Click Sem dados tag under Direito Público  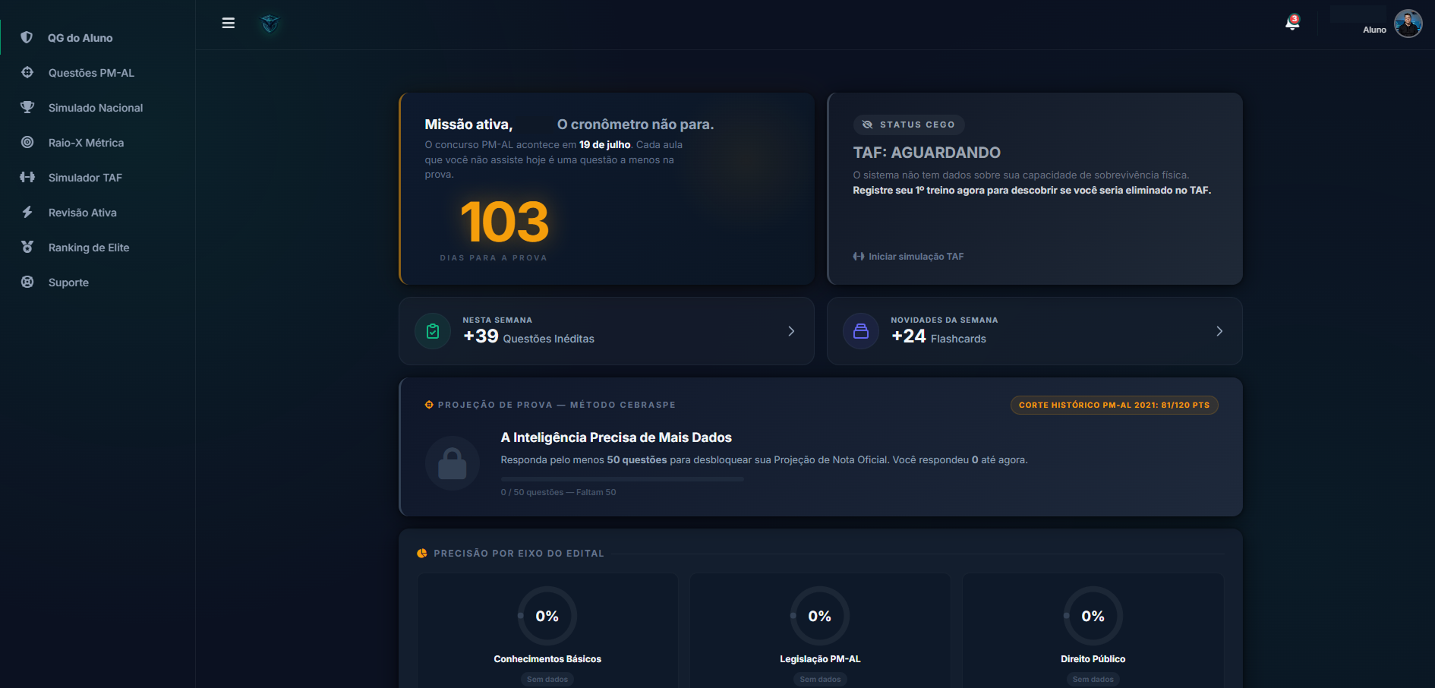(1093, 680)
